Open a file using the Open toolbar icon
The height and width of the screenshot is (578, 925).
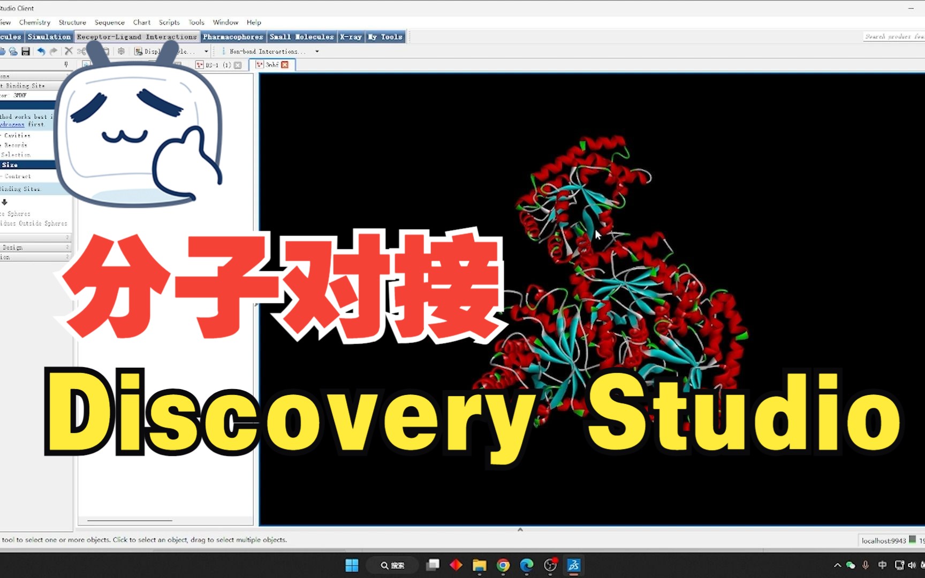[12, 51]
